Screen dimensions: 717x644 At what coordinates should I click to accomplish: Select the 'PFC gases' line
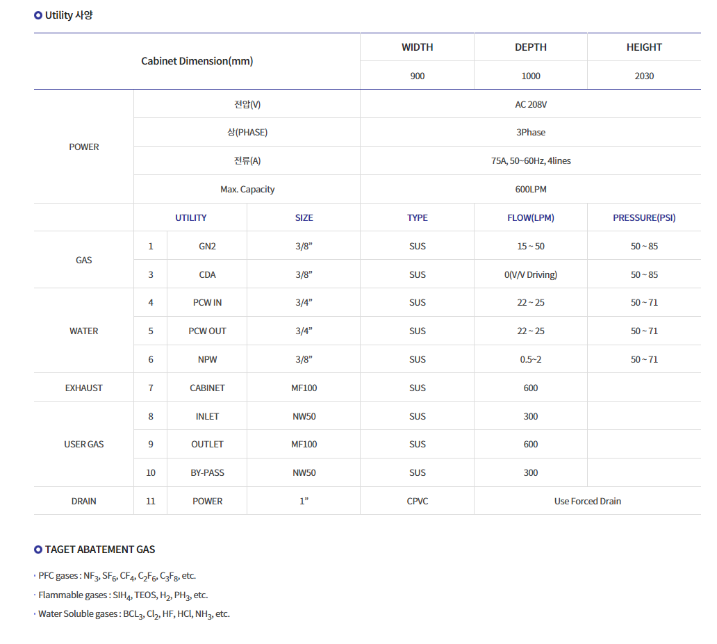[x=117, y=577]
